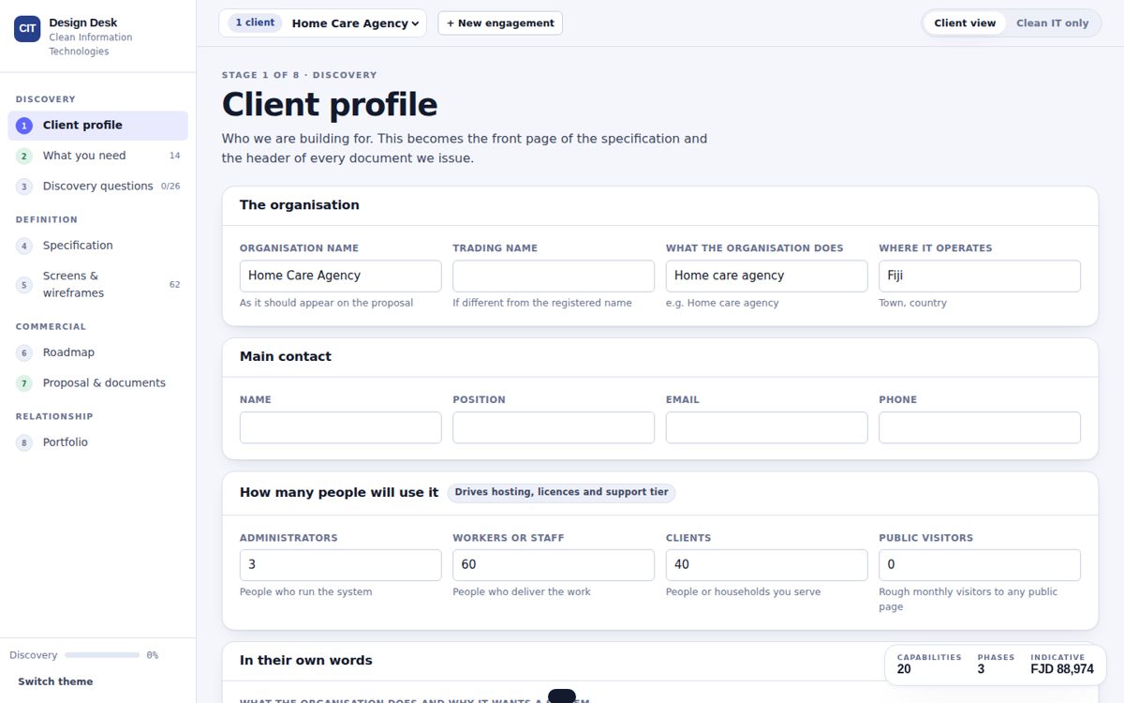Click the Phases 3 summary value

point(981,669)
